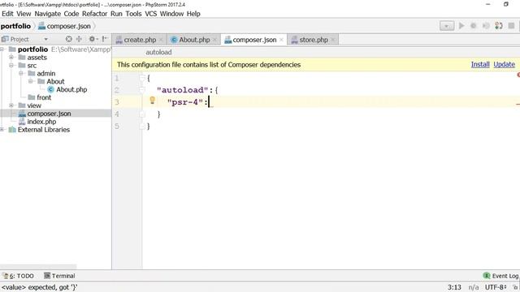Viewport: 520px width, 292px height.
Task: Fold the code block at line 1
Action: click(142, 78)
